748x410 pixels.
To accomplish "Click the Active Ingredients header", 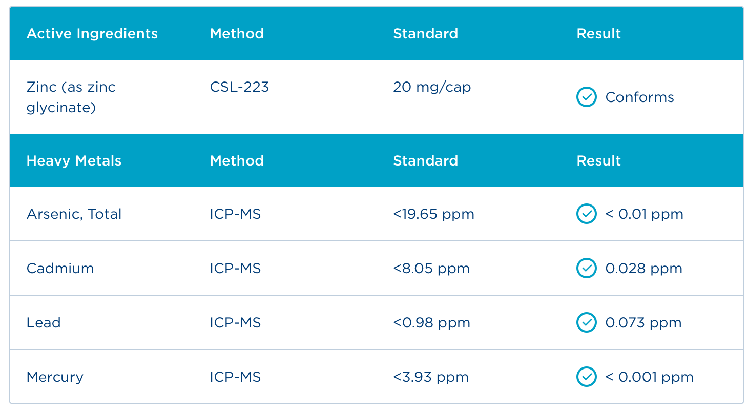I will (92, 34).
